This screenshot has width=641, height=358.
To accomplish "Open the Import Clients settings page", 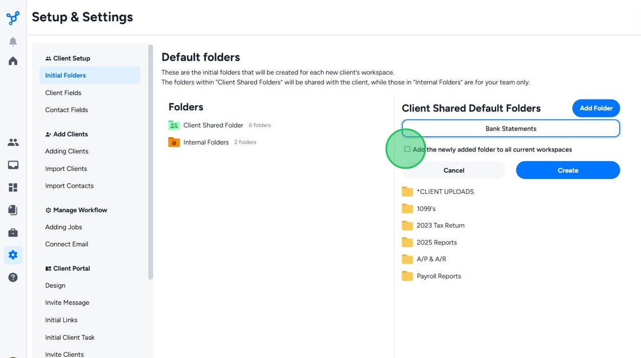I will (x=66, y=169).
